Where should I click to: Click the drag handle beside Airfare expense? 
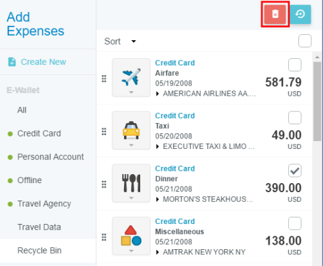pos(104,79)
